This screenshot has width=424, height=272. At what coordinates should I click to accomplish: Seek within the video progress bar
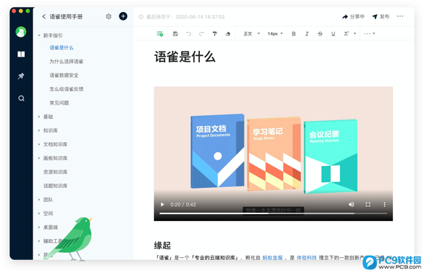click(273, 213)
